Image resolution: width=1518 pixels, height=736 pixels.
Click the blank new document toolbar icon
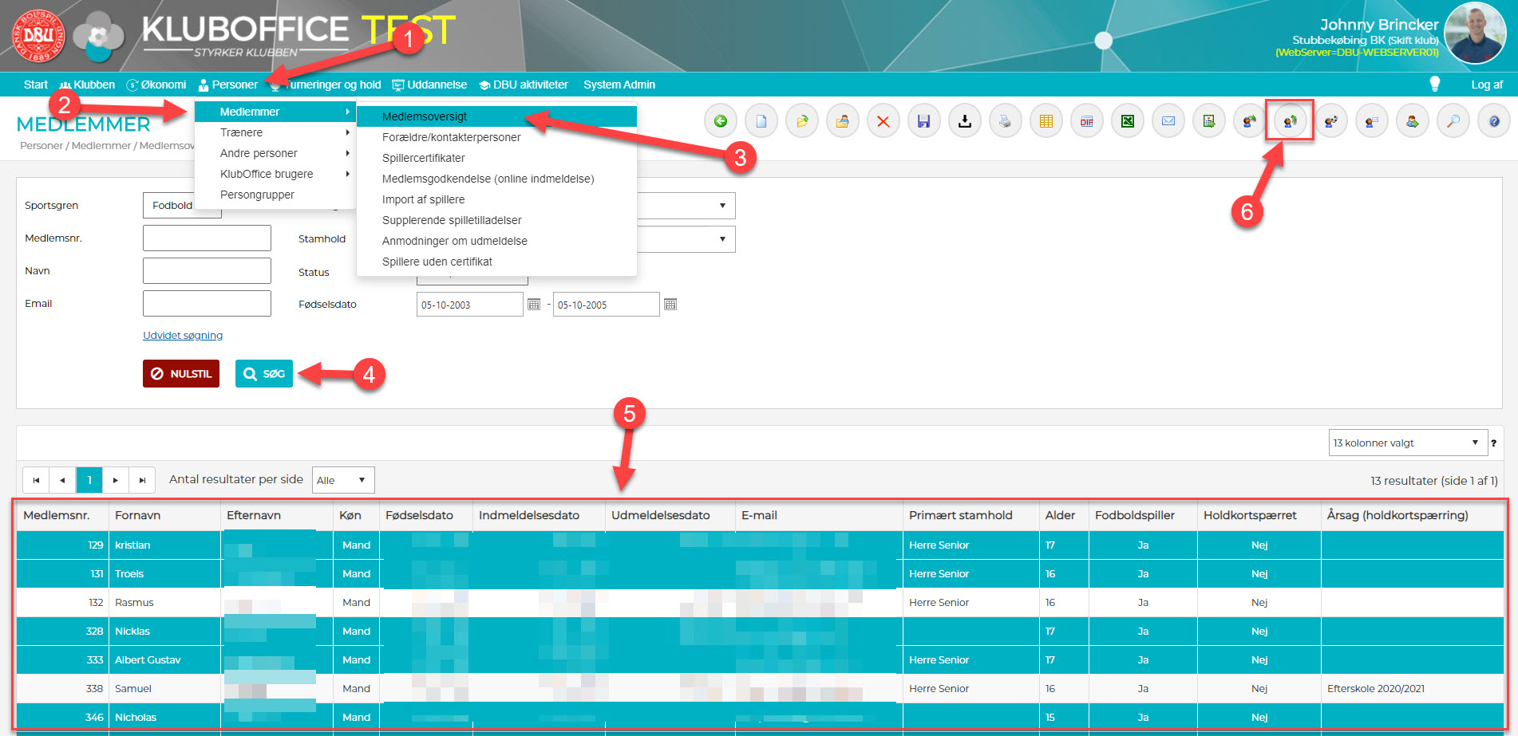tap(761, 121)
